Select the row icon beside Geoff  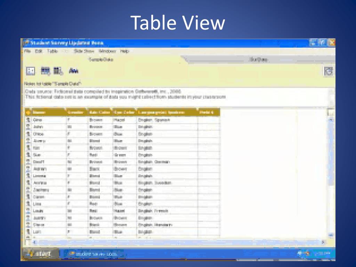[29, 162]
